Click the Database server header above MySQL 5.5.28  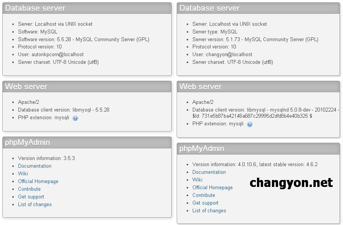pyautogui.click(x=35, y=8)
